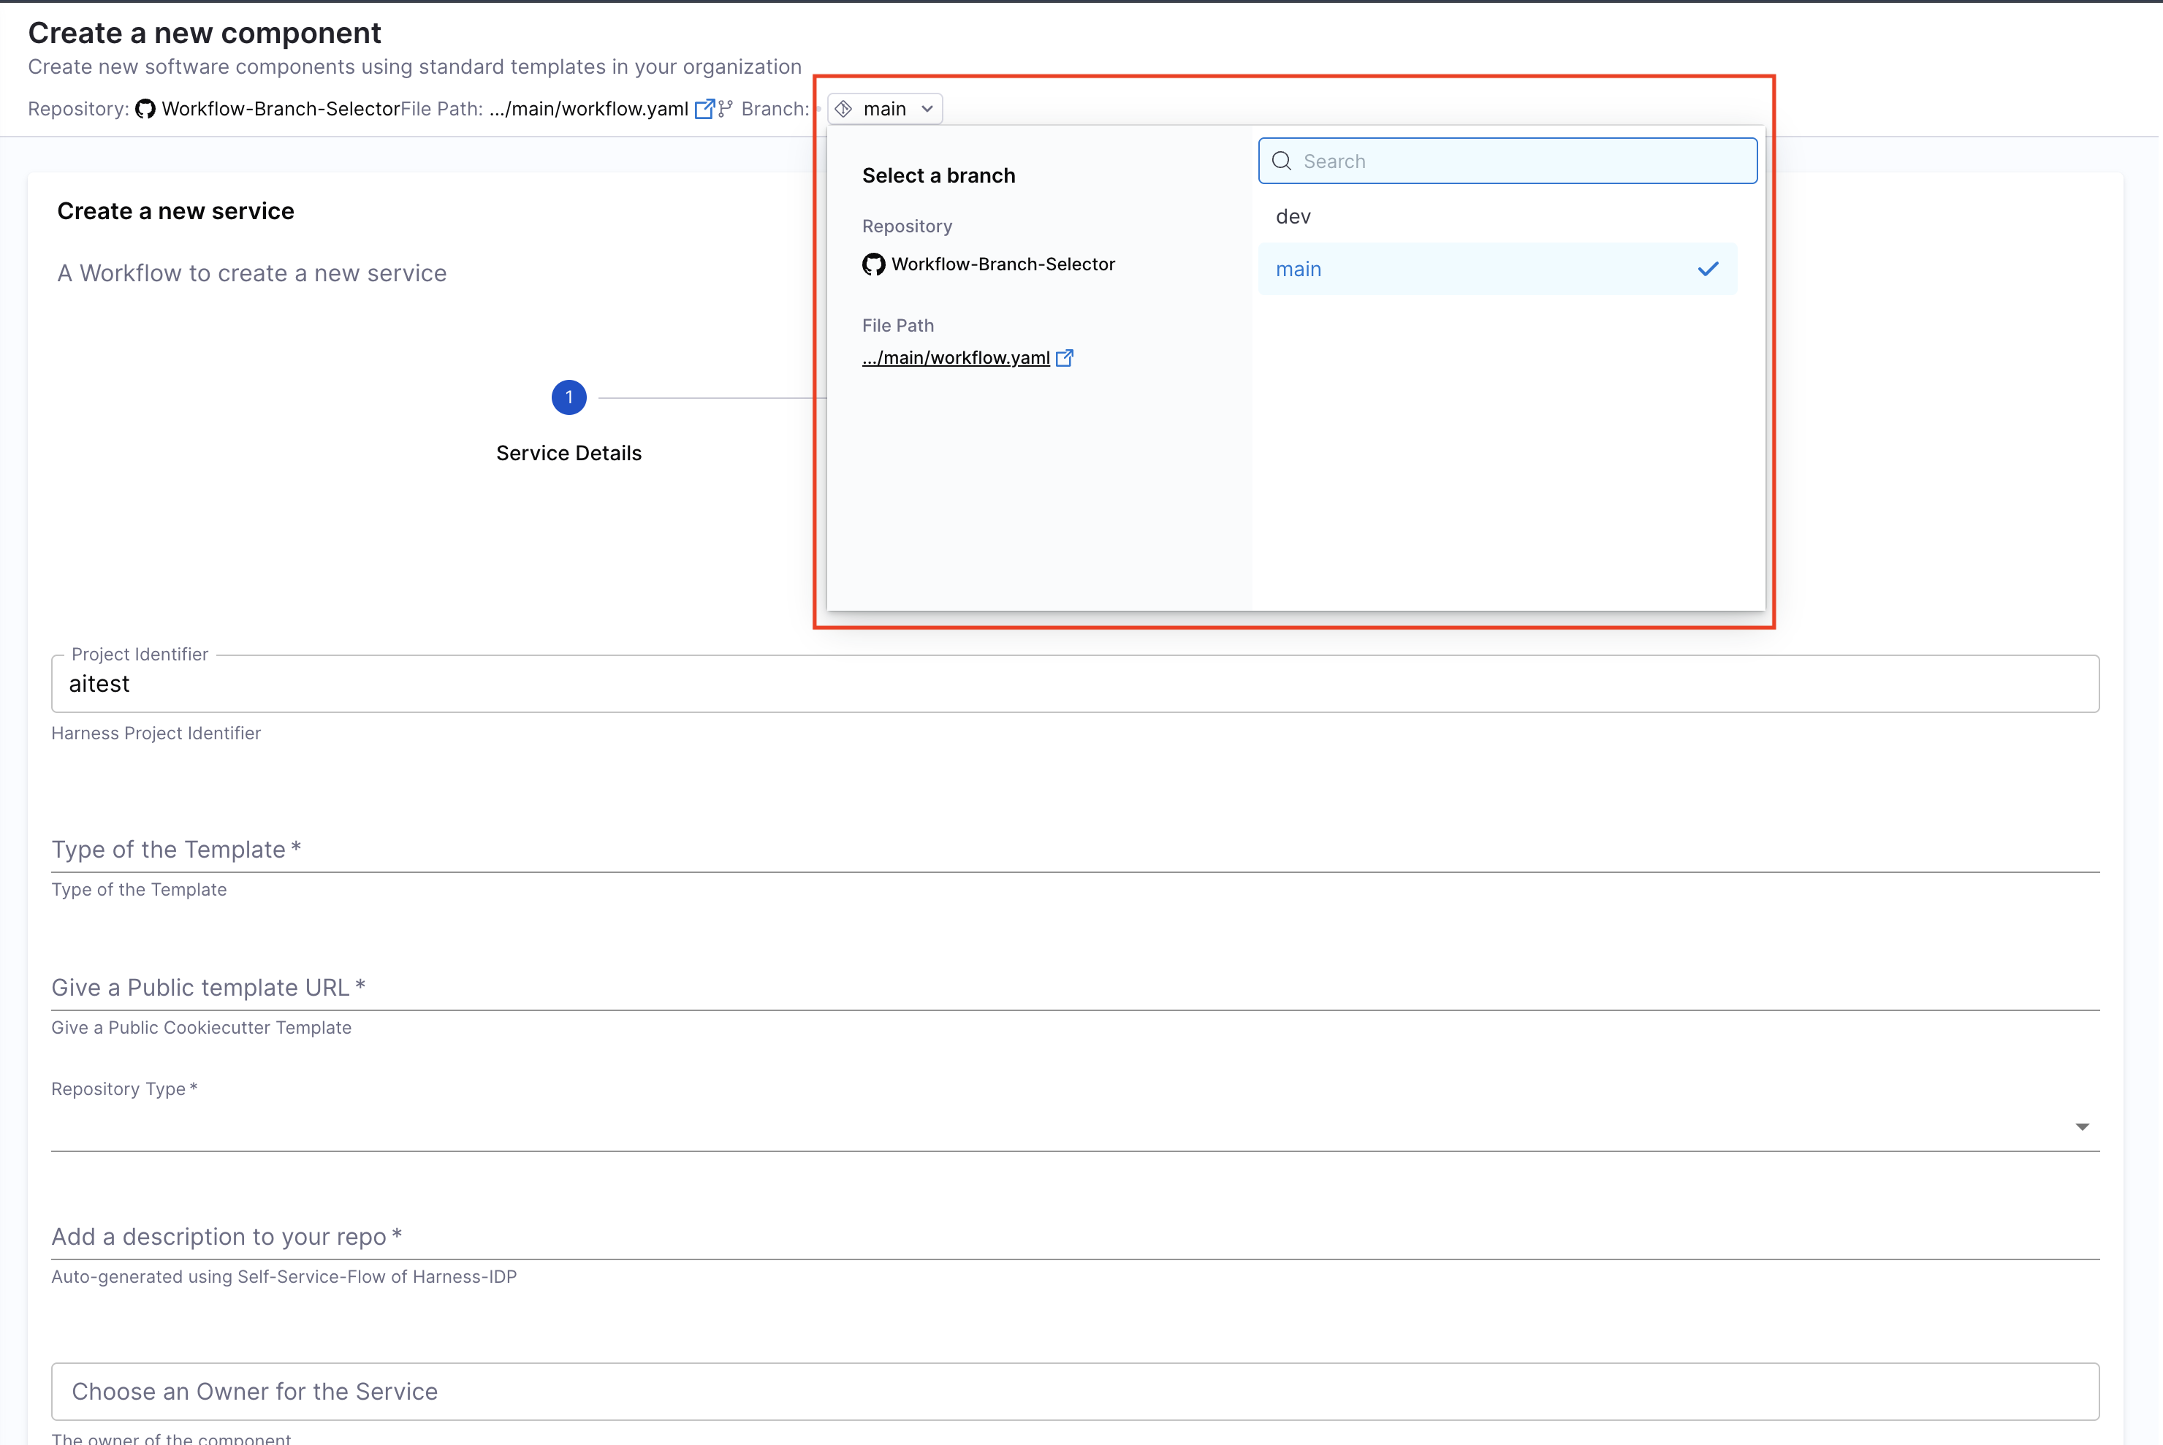Click the Project Identifier field containing aitest
Viewport: 2163px width, 1445px height.
pos(1075,684)
